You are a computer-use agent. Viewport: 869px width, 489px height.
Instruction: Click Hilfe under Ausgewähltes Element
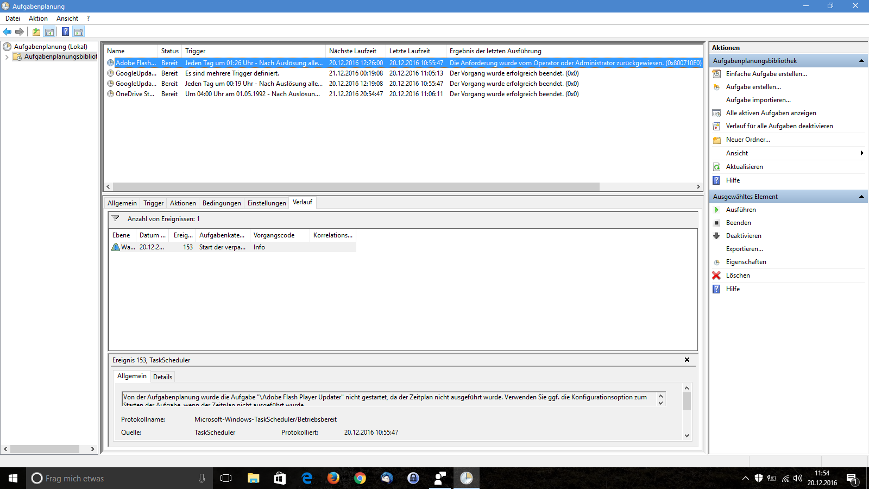point(733,289)
